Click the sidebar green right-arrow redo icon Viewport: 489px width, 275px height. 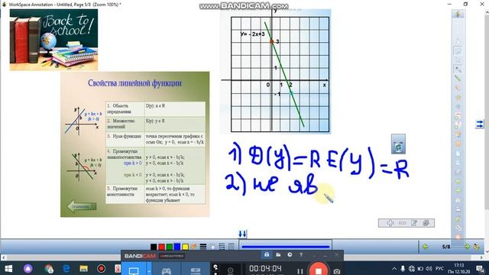coord(458,191)
